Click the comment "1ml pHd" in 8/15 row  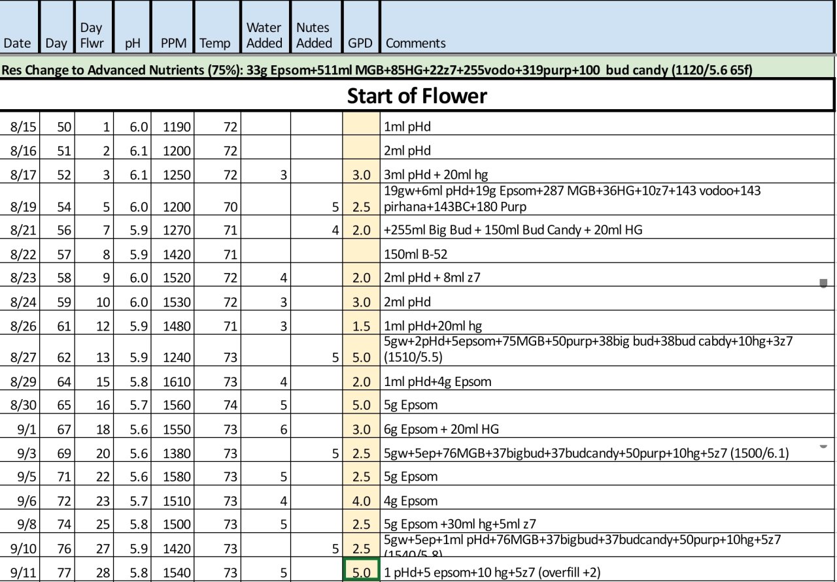407,127
